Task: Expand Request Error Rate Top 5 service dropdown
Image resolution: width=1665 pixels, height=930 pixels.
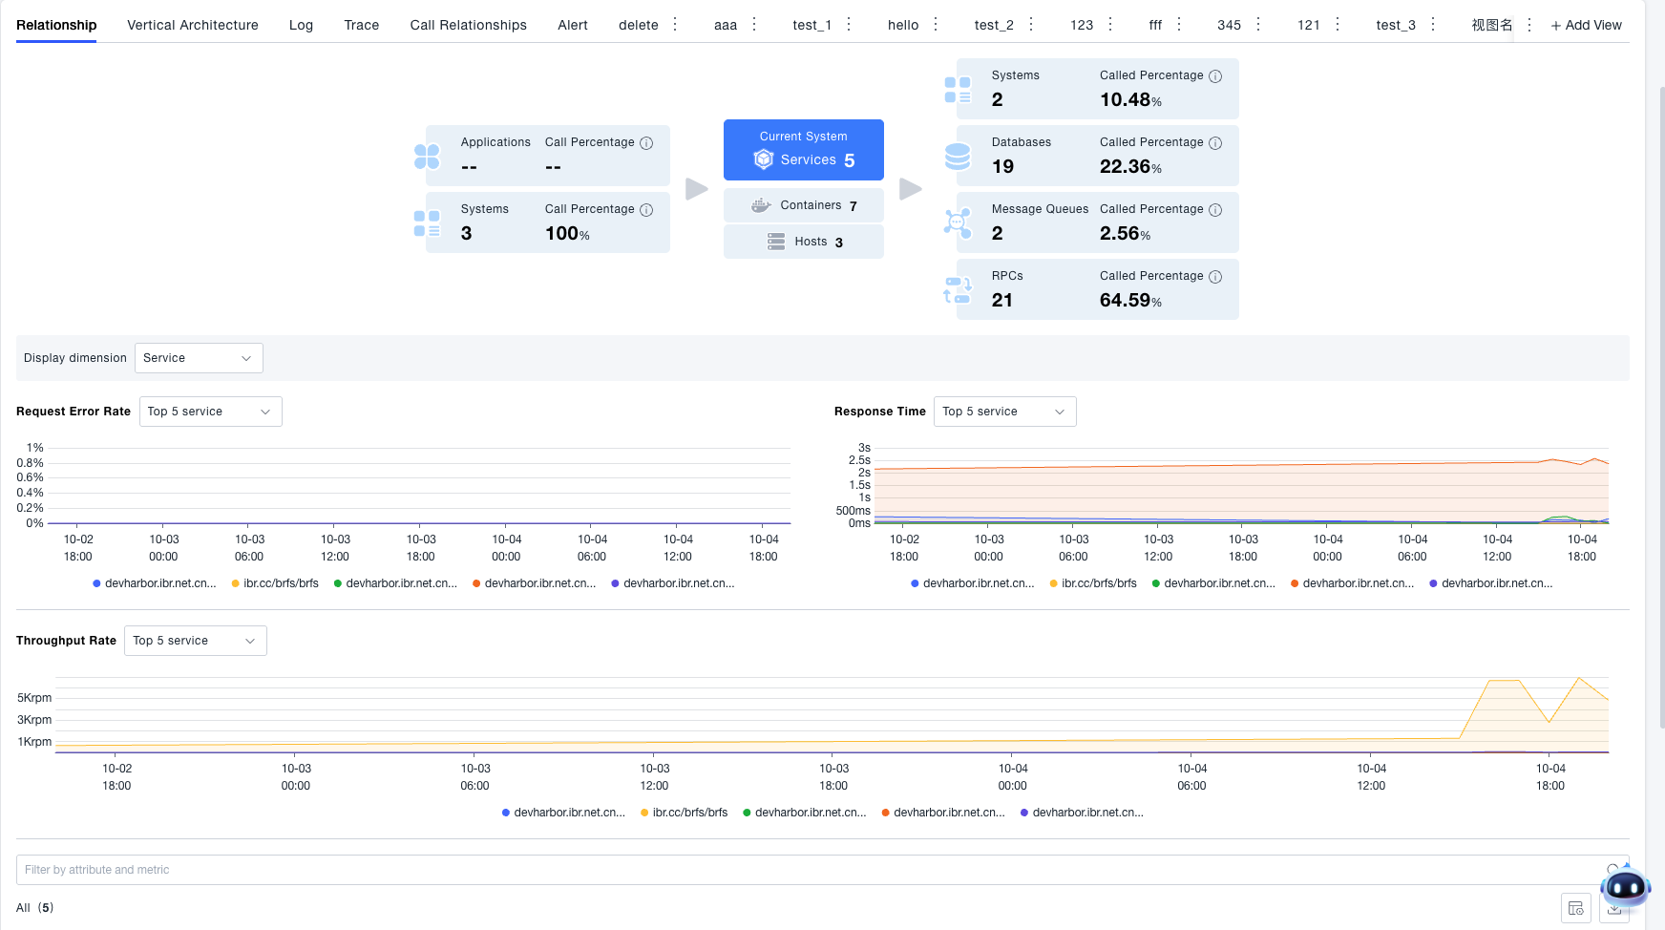Action: [210, 412]
